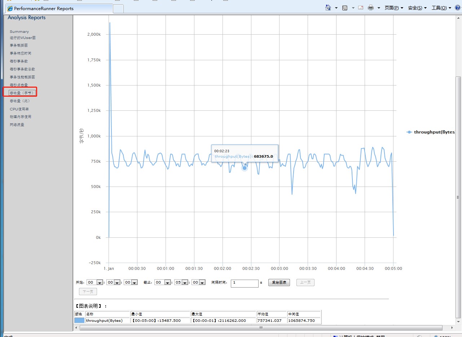Screen dimensions: 462x337
Task: Open the 页面(P) menu
Action: point(393,8)
